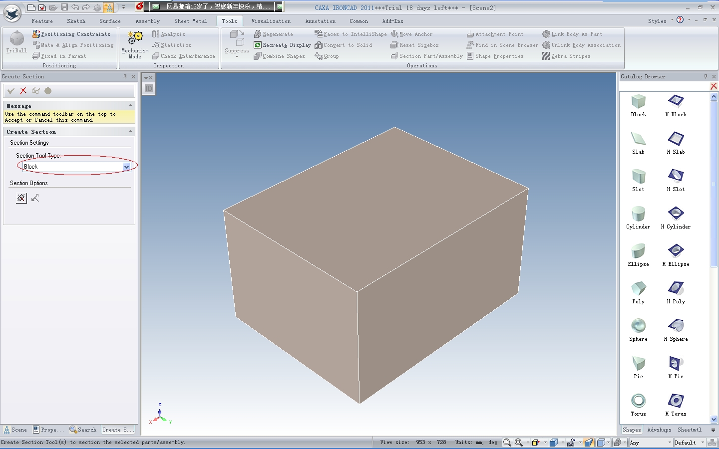Select the Torus shape in the catalog
The width and height of the screenshot is (719, 449).
(638, 405)
